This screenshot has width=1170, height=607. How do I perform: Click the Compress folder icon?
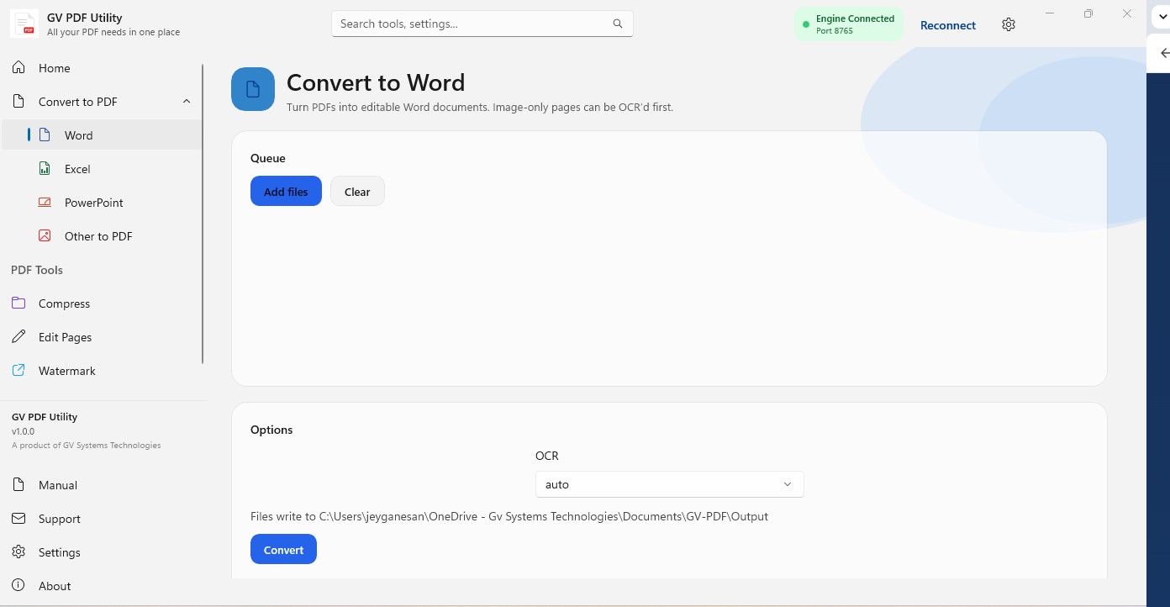pos(18,303)
